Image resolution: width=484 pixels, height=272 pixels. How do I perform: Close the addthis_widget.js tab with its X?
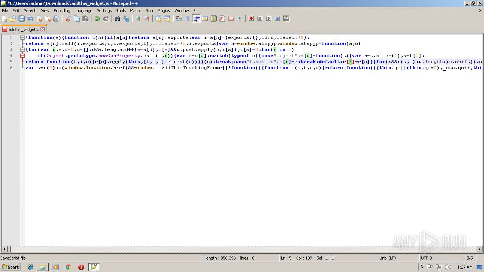click(43, 29)
